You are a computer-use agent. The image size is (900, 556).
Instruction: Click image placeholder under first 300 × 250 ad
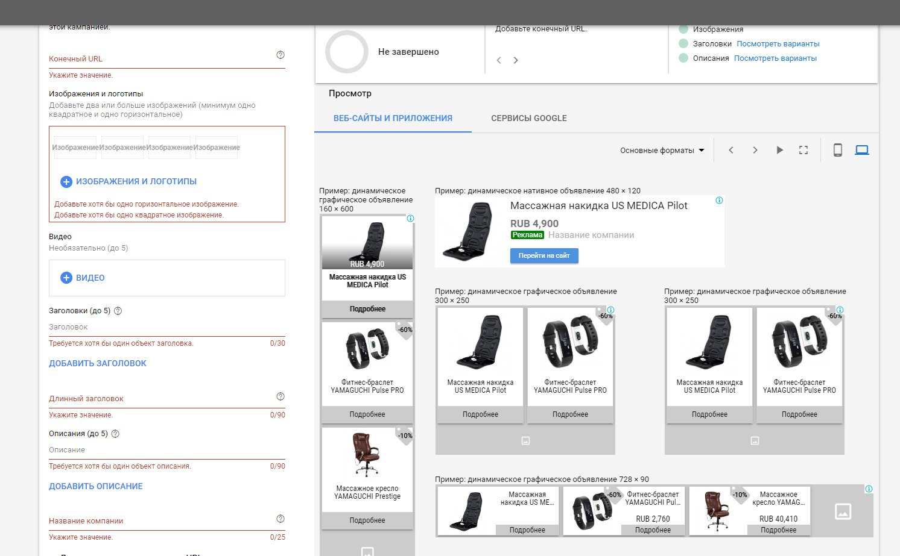coord(525,441)
